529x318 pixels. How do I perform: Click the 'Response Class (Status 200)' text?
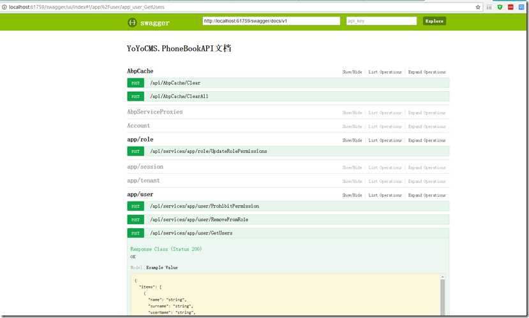[166, 249]
